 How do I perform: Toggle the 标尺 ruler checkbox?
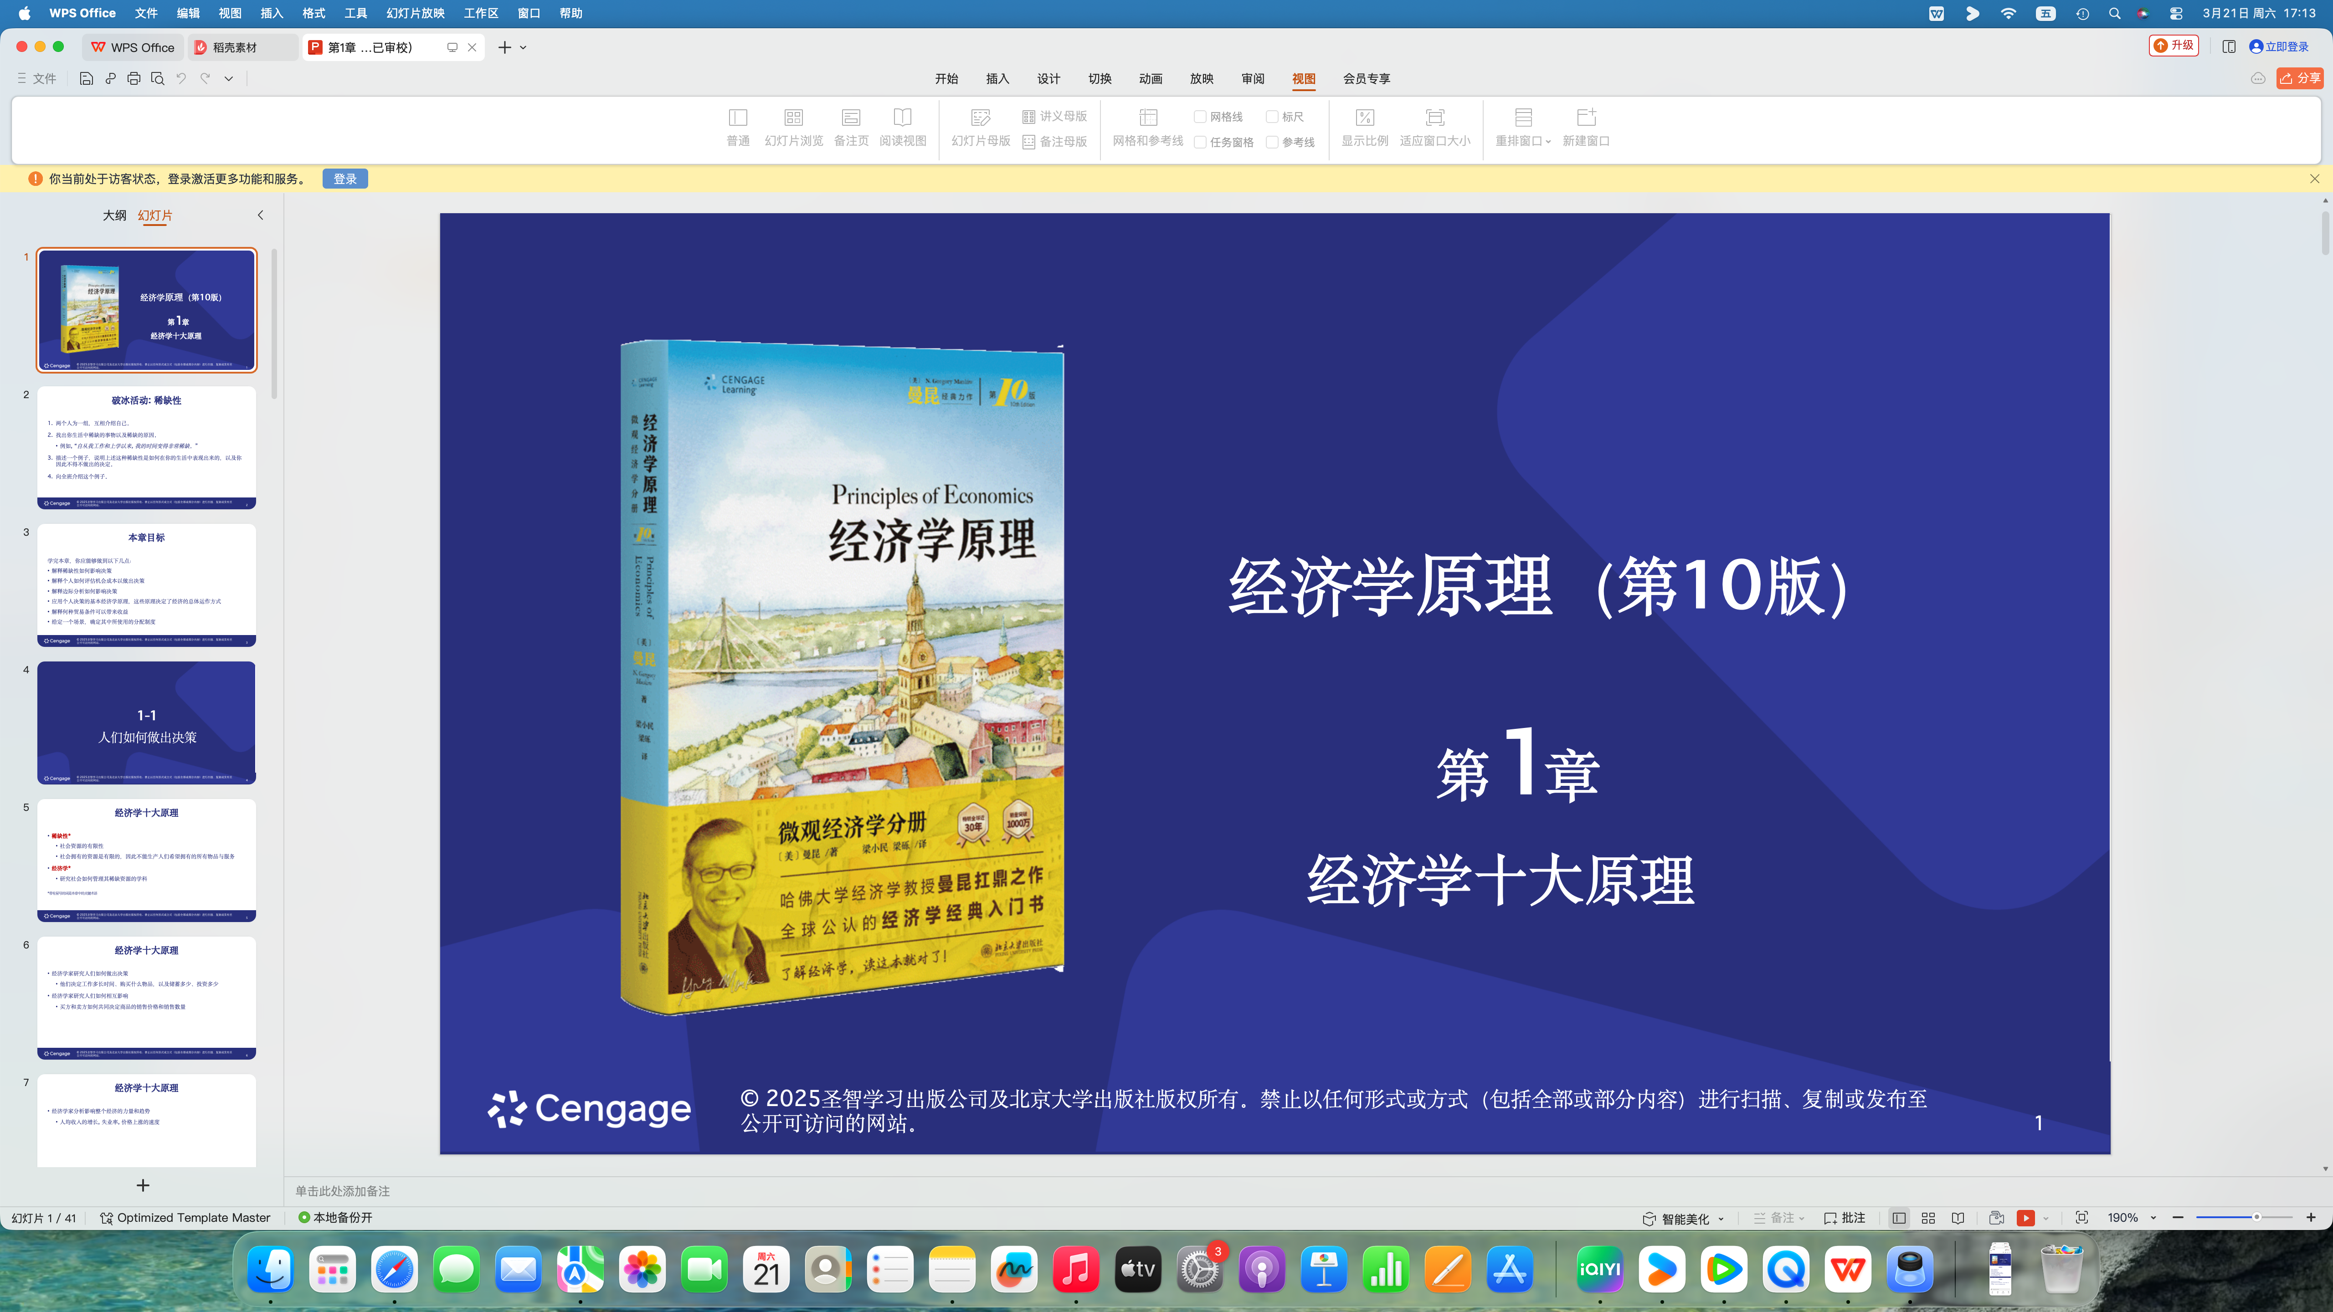tap(1272, 117)
